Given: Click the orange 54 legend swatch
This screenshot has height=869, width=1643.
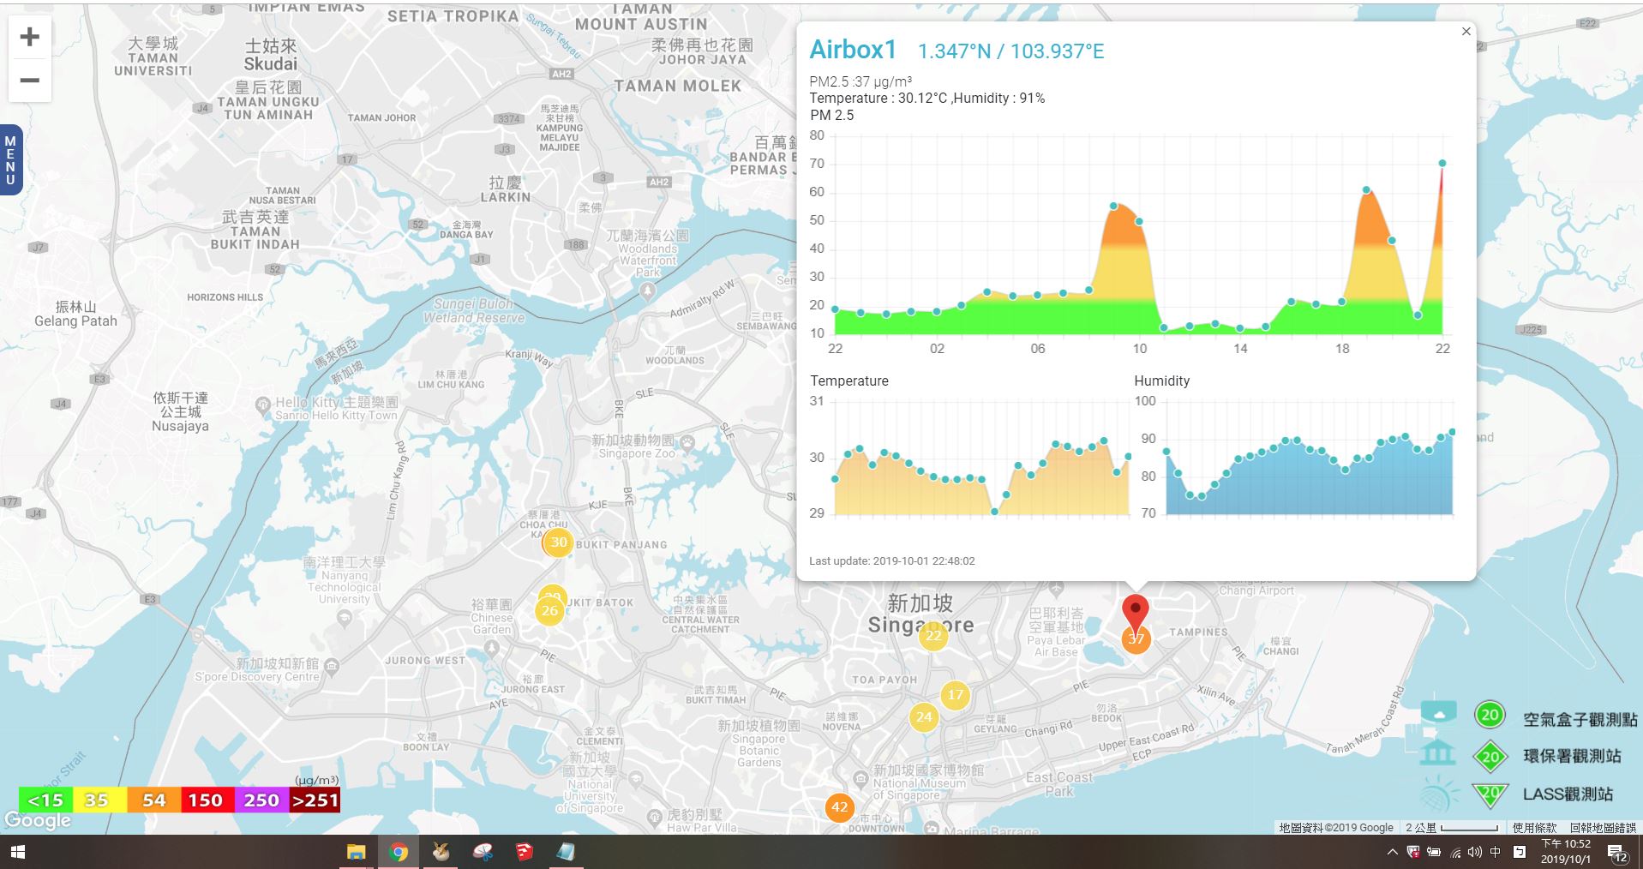Looking at the screenshot, I should [x=154, y=800].
